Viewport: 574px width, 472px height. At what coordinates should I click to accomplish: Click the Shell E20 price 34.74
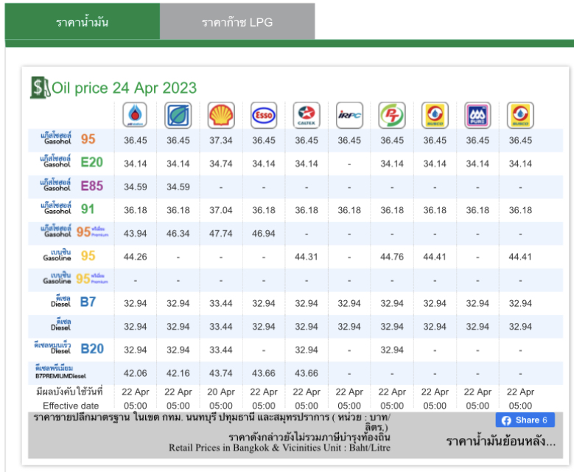[x=221, y=164]
